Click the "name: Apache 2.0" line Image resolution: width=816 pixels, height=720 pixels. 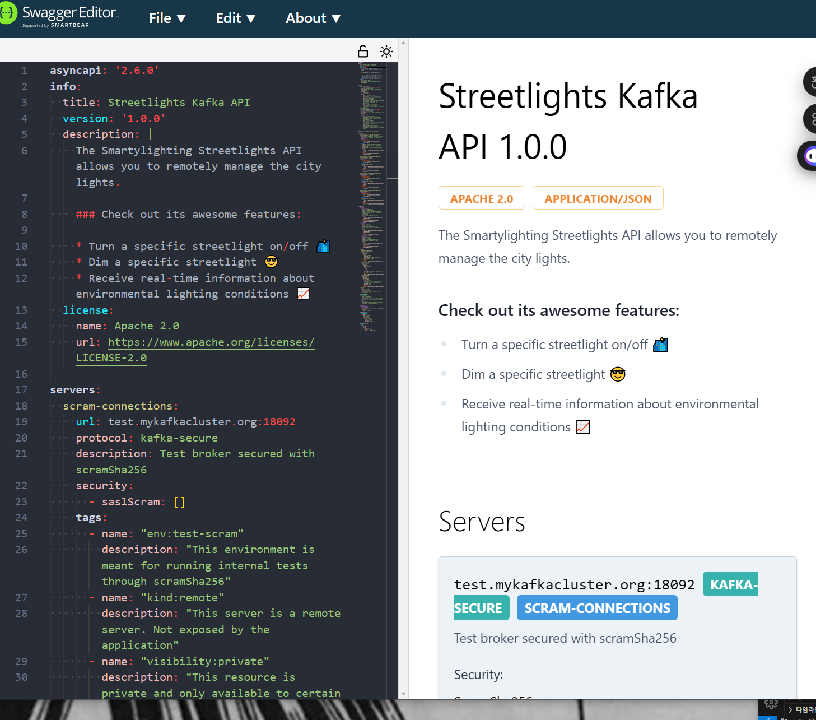[x=128, y=326]
